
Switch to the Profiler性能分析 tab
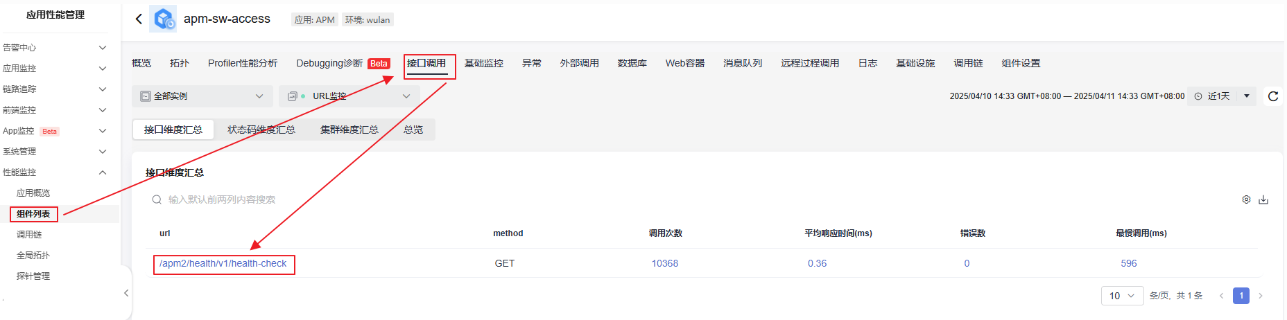point(243,63)
